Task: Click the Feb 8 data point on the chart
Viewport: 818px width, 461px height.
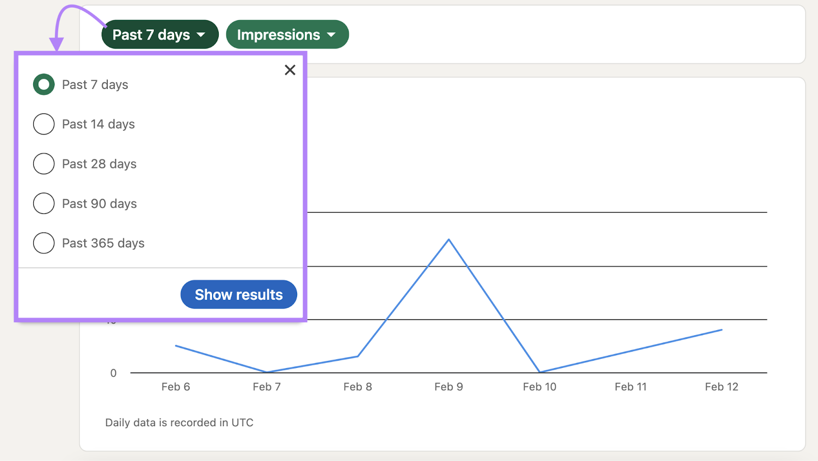Action: [358, 356]
